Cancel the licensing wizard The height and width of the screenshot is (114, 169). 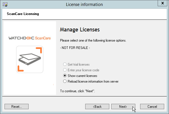[152, 107]
